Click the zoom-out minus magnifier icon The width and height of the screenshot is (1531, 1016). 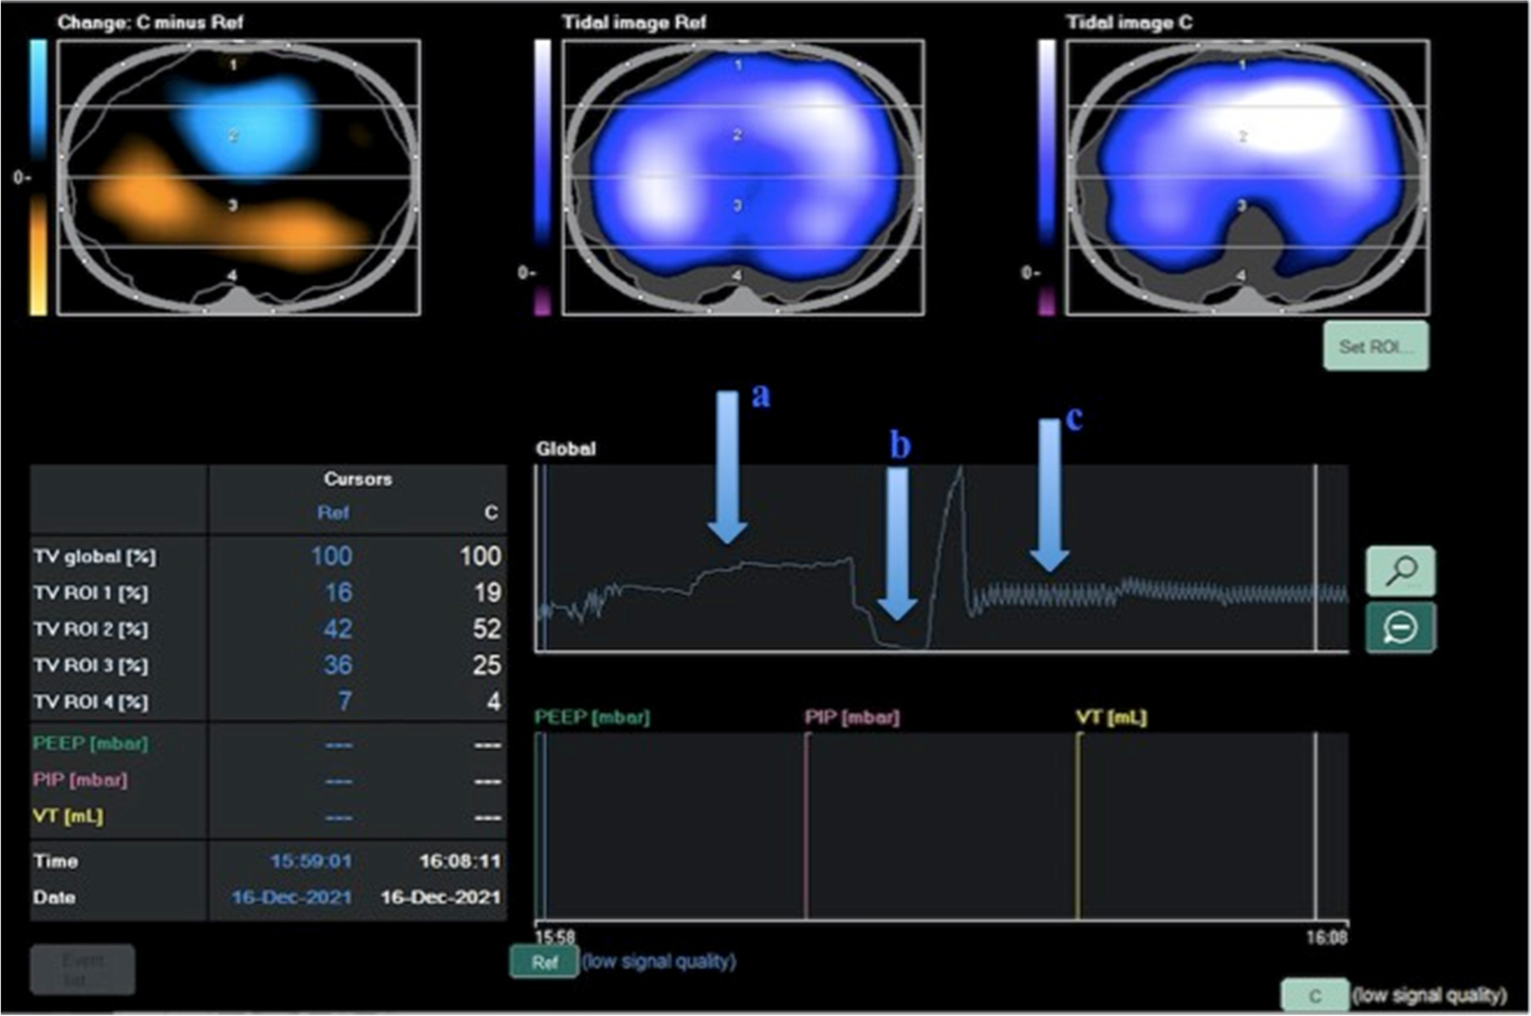tap(1400, 628)
